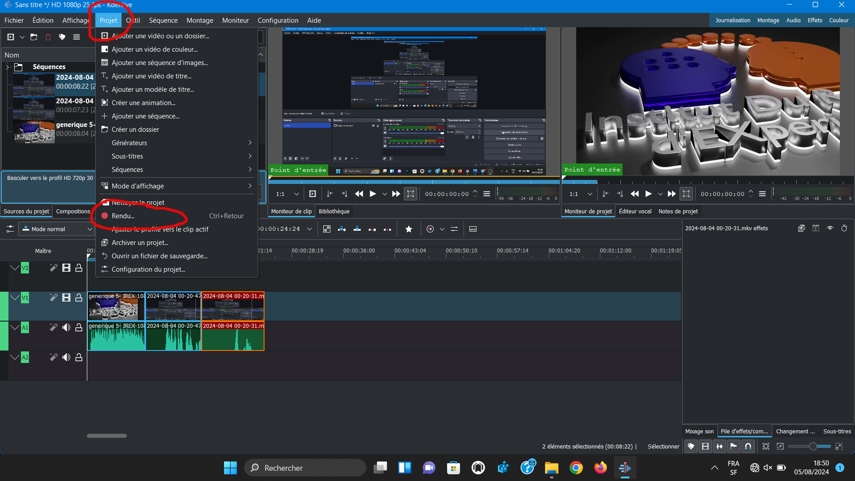Click the keyframe timer icon in effects panel
This screenshot has width=855, height=481.
[x=844, y=228]
